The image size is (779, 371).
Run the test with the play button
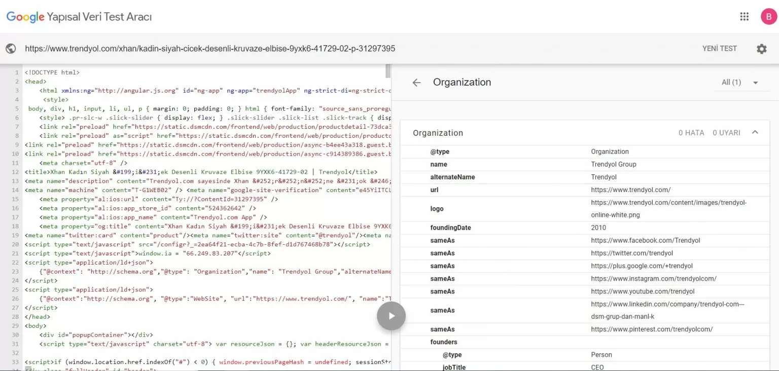(391, 316)
